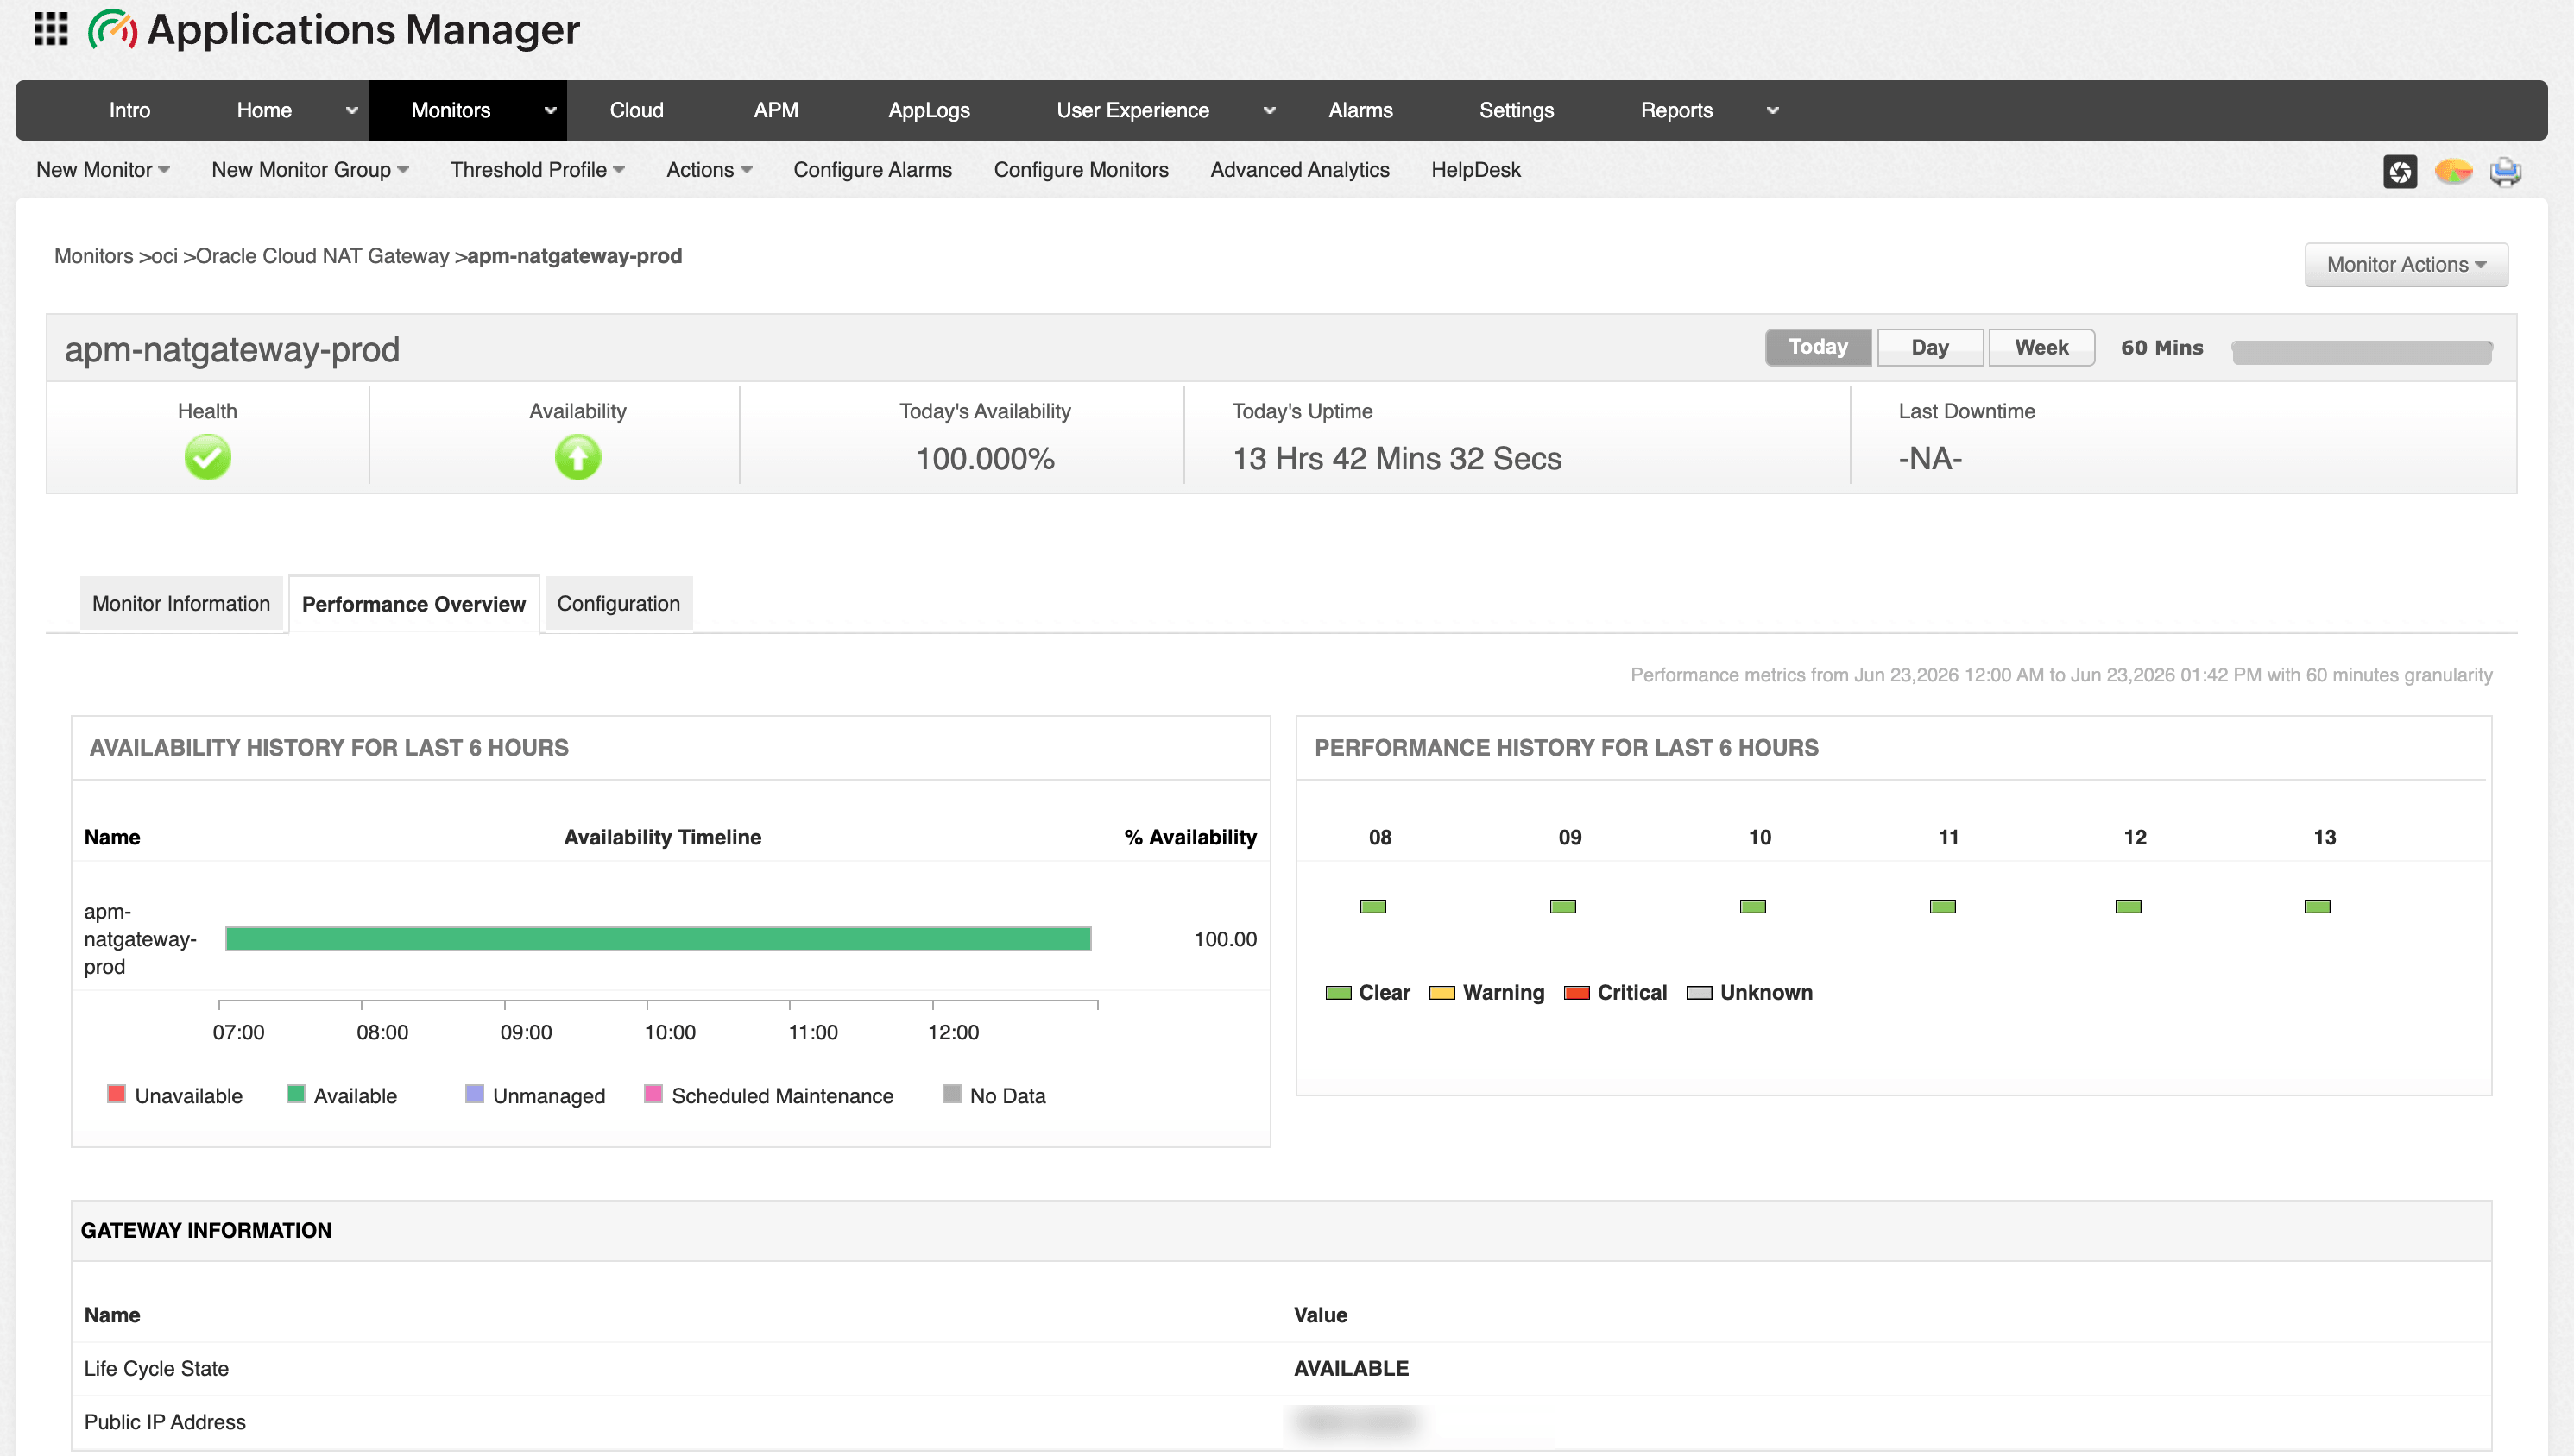Open the Alarms menu

tap(1360, 110)
